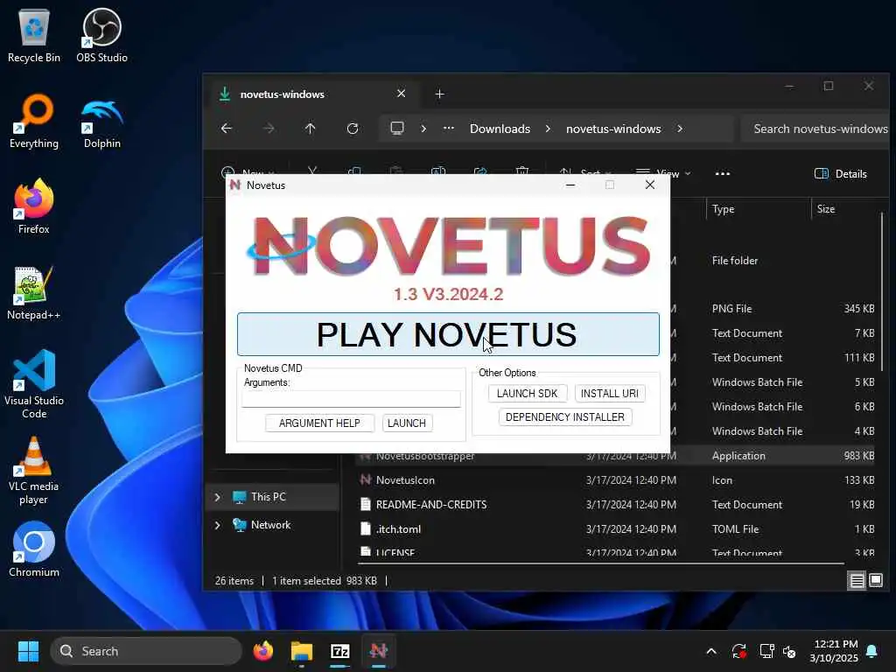Open Dolphin emulator desktop icon

click(x=101, y=122)
